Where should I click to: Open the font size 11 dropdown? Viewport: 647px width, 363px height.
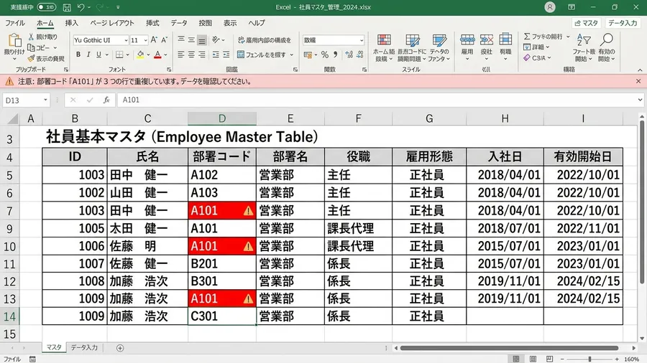point(146,40)
